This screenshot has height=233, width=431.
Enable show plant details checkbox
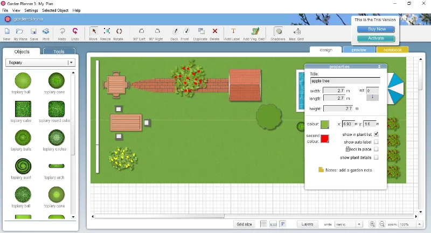click(x=376, y=157)
